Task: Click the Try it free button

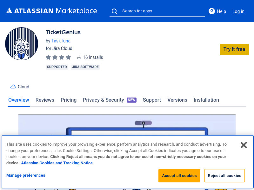Action: (234, 49)
